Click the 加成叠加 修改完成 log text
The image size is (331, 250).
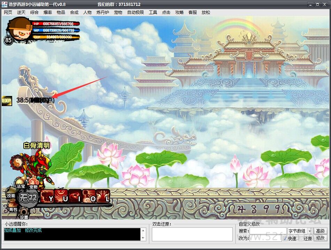pos(23,230)
